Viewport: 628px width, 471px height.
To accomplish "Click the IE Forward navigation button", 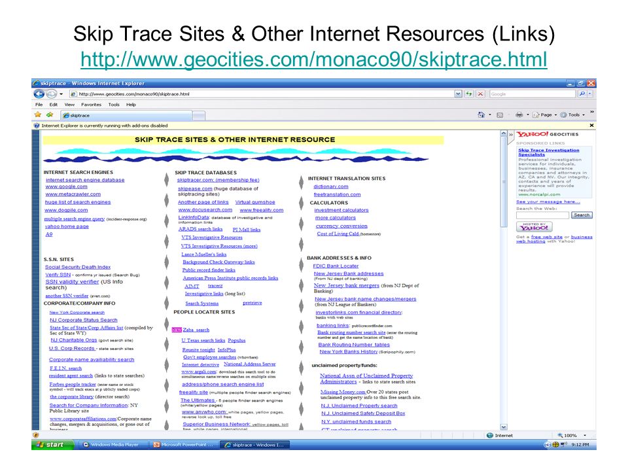I will point(51,94).
